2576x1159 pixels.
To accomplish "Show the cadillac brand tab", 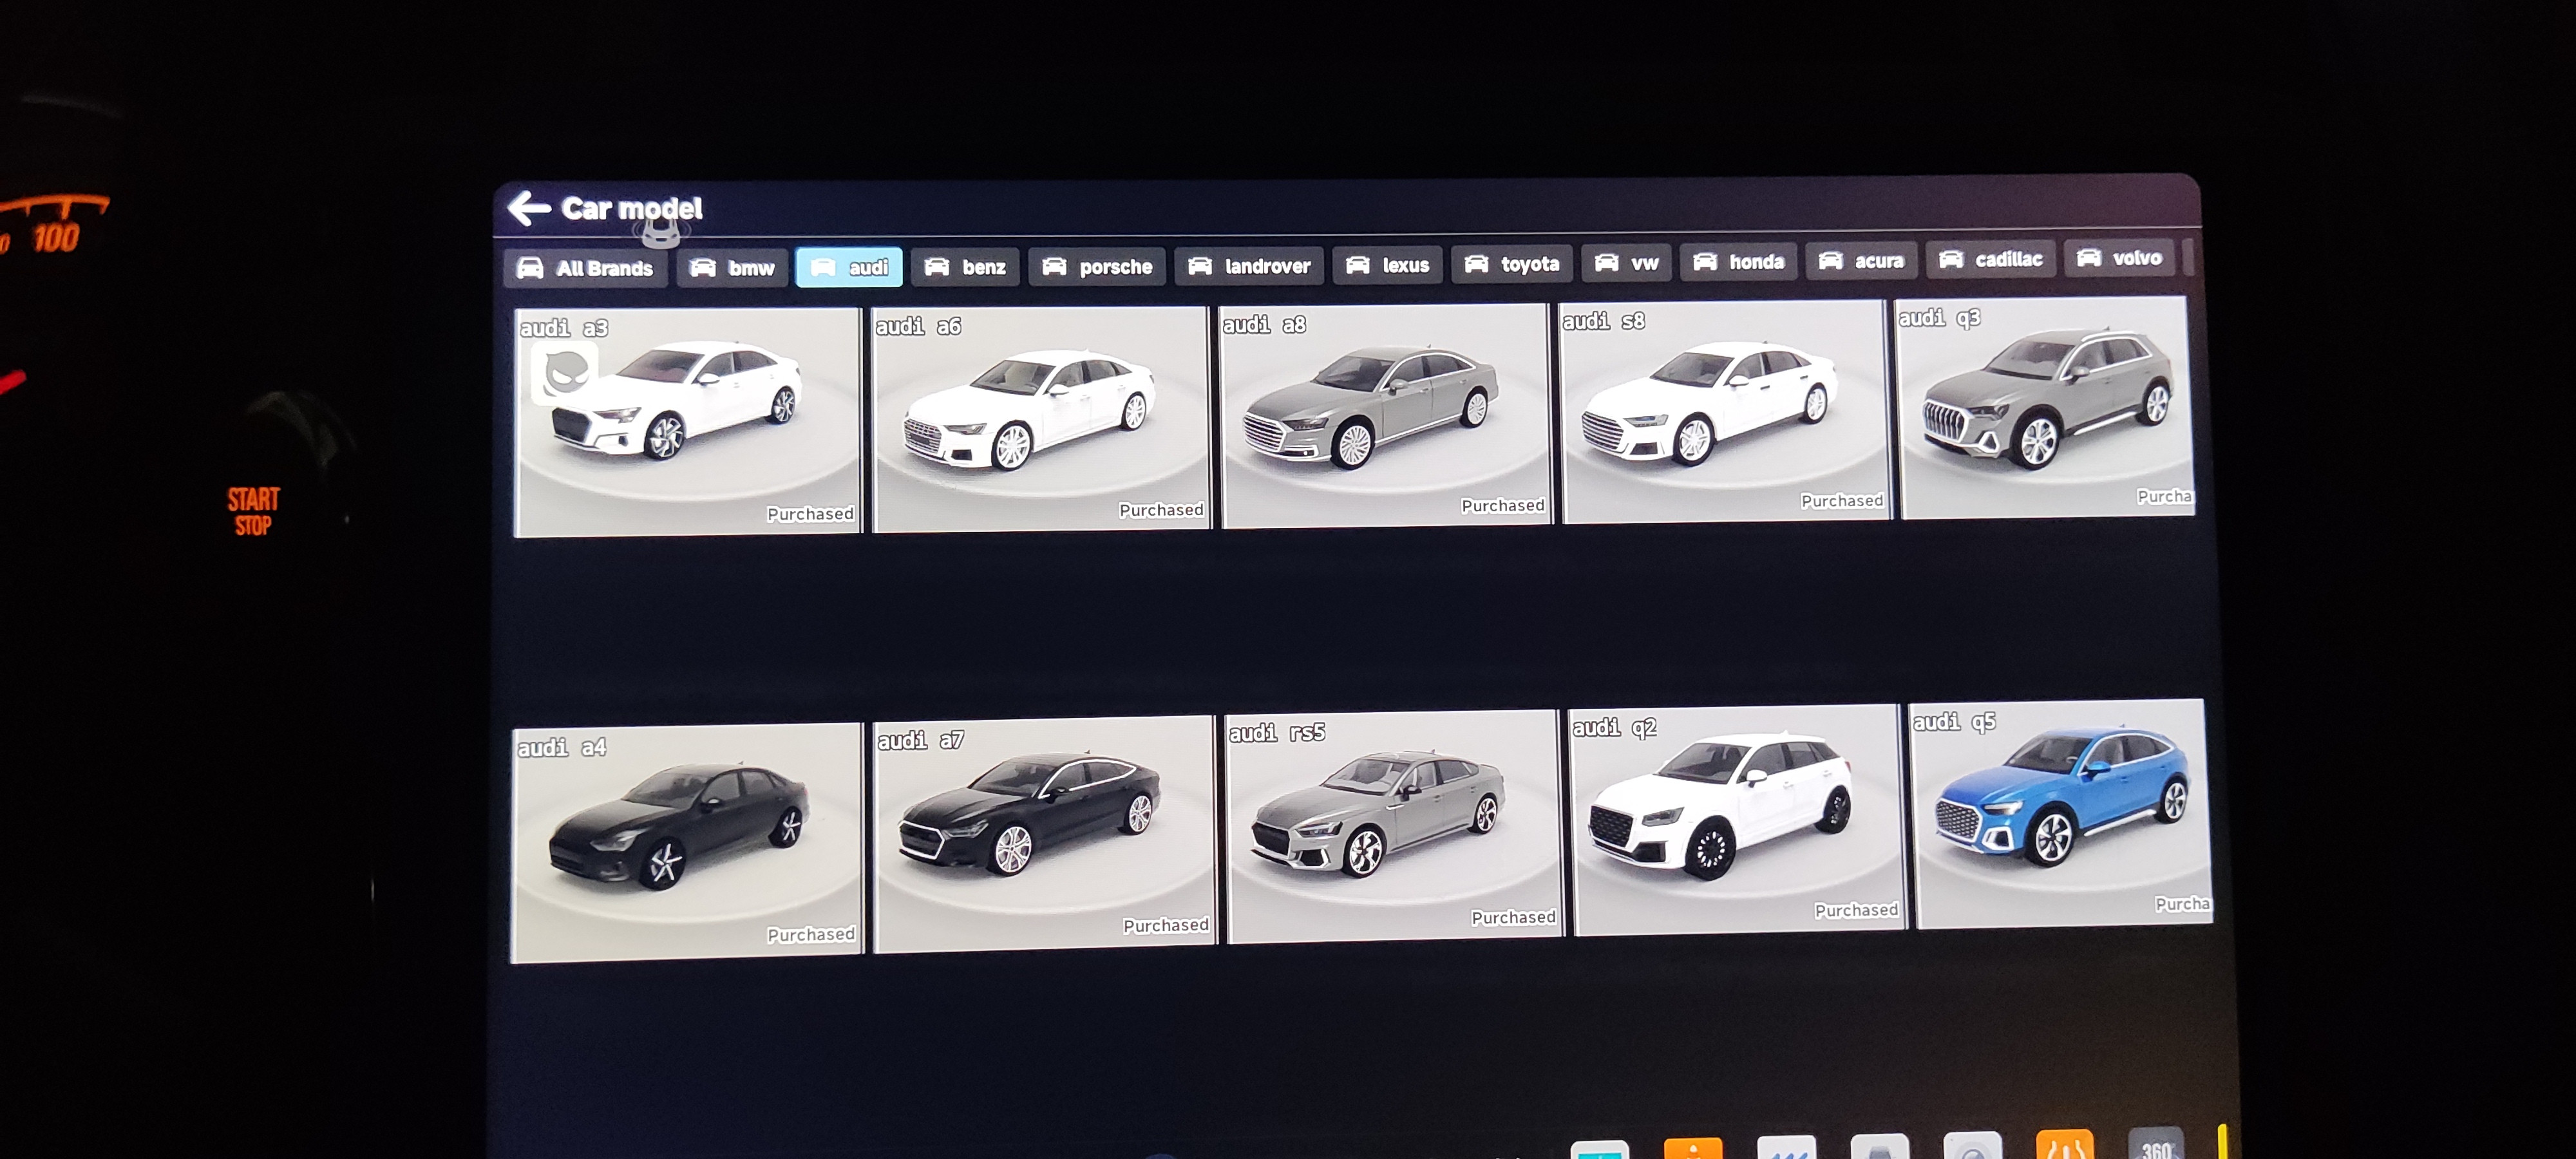I will point(1991,260).
